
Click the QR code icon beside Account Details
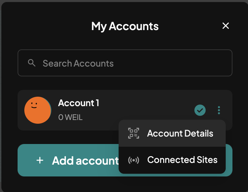(133, 133)
